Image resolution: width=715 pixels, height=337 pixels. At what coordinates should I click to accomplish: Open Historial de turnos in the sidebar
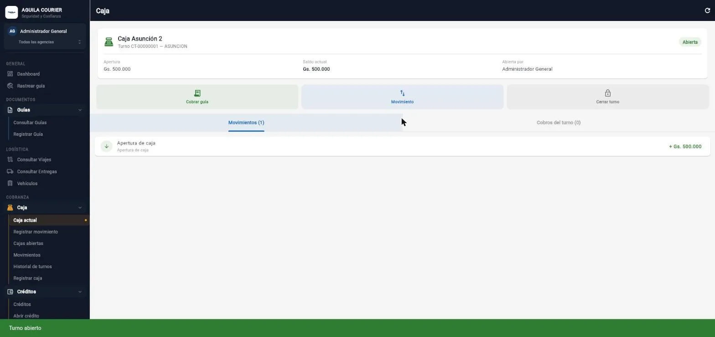click(x=32, y=267)
